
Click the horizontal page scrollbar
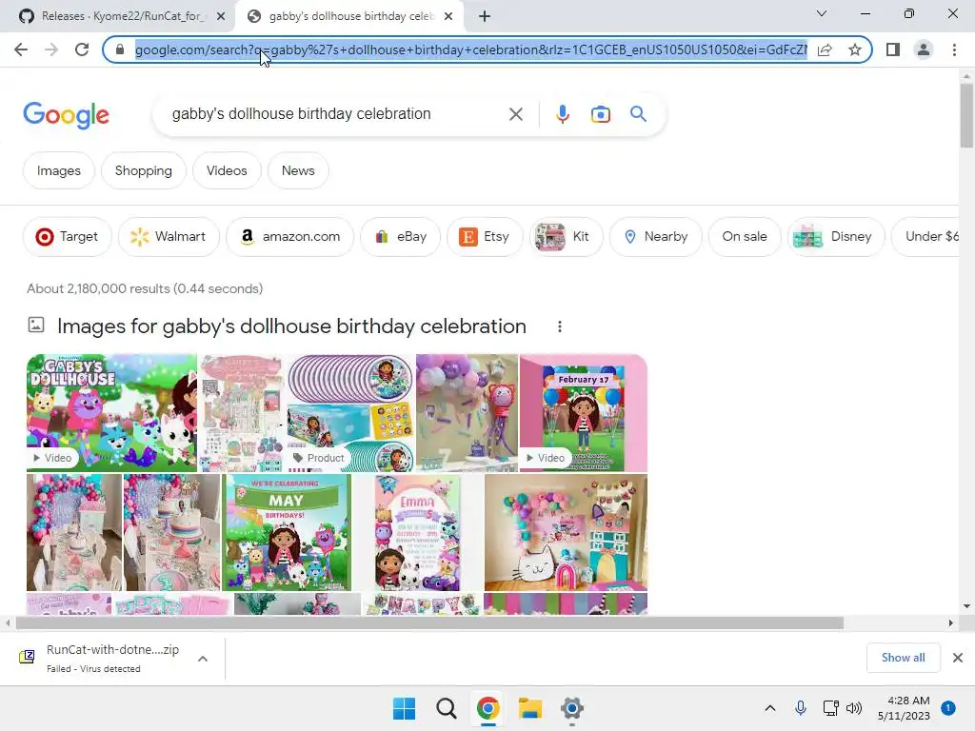[429, 622]
